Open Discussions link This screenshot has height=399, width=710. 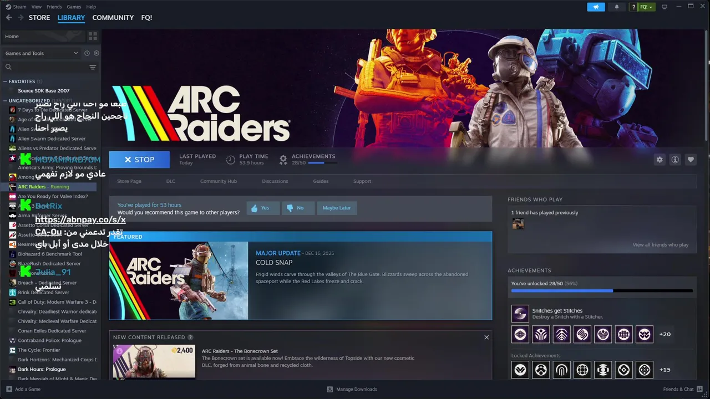click(x=275, y=181)
